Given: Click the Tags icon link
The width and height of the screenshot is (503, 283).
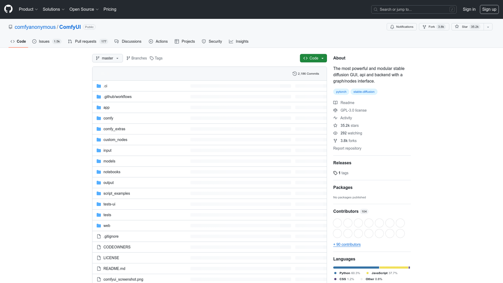Looking at the screenshot, I should 152,58.
